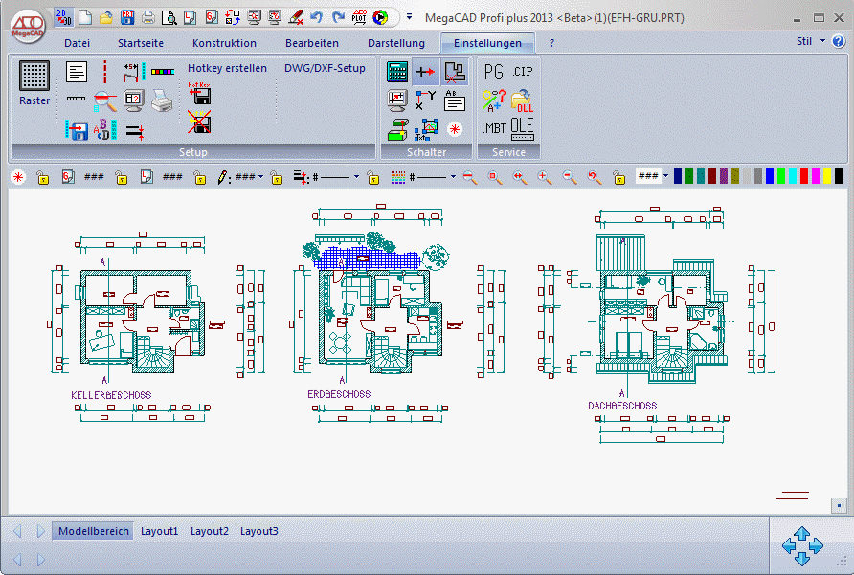The height and width of the screenshot is (575, 854).
Task: Open the MegaCAD Plot tool
Action: pyautogui.click(x=359, y=17)
